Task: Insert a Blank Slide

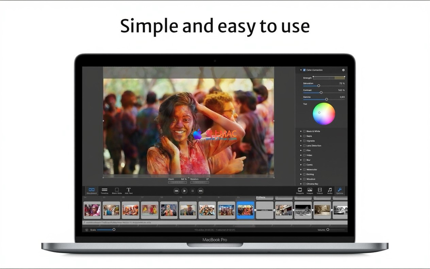Action: 117,191
